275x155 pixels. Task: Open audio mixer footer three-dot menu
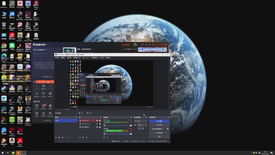108,137
